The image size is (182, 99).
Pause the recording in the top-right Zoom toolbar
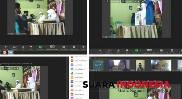click(x=148, y=50)
